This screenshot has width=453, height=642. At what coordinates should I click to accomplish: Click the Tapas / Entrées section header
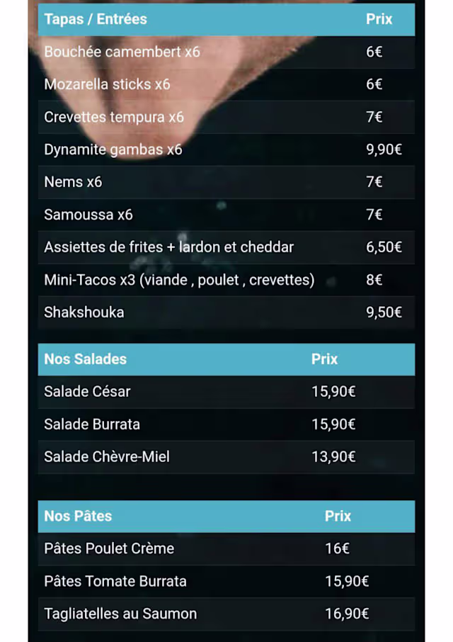point(96,19)
